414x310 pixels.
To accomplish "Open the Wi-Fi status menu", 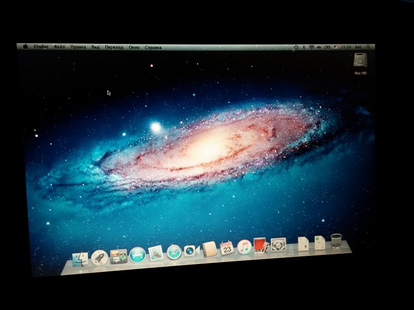I will (x=312, y=47).
